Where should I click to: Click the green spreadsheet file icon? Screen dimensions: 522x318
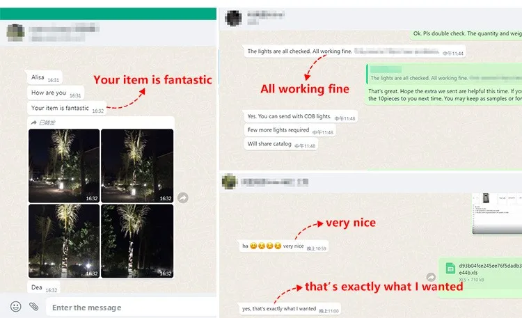(450, 268)
